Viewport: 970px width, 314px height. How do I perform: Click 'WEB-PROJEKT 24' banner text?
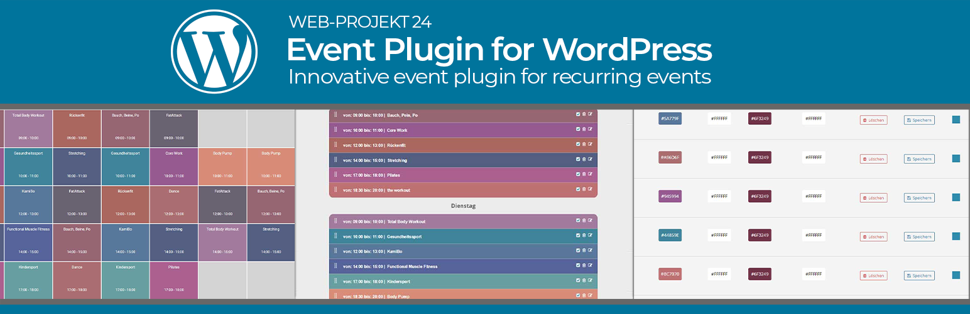click(360, 23)
